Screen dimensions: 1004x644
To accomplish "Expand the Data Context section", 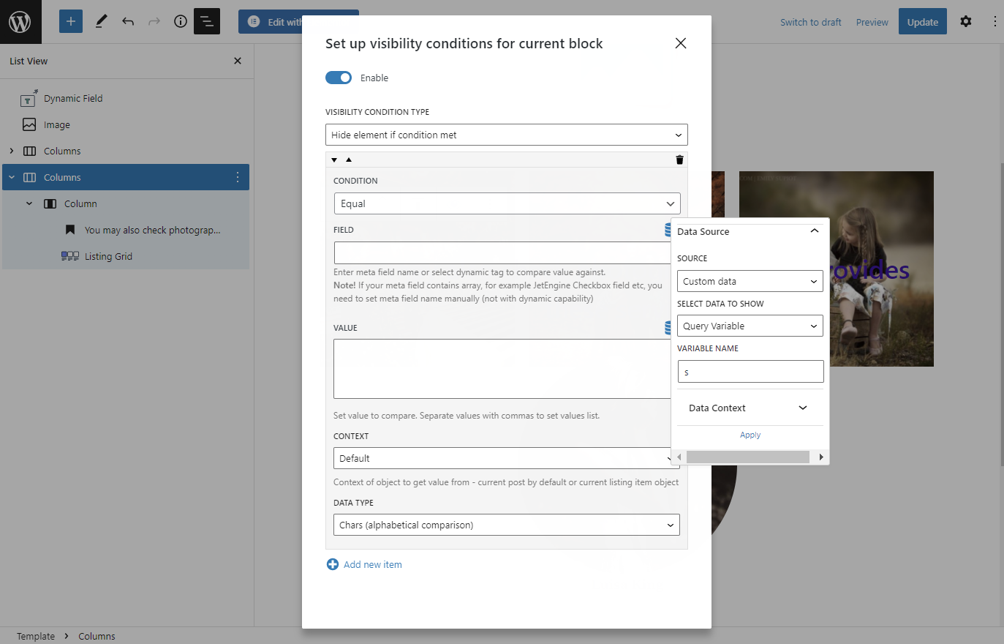I will pos(750,408).
